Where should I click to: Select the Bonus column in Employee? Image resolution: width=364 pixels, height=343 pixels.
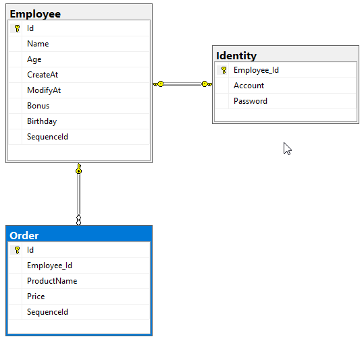[79, 106]
